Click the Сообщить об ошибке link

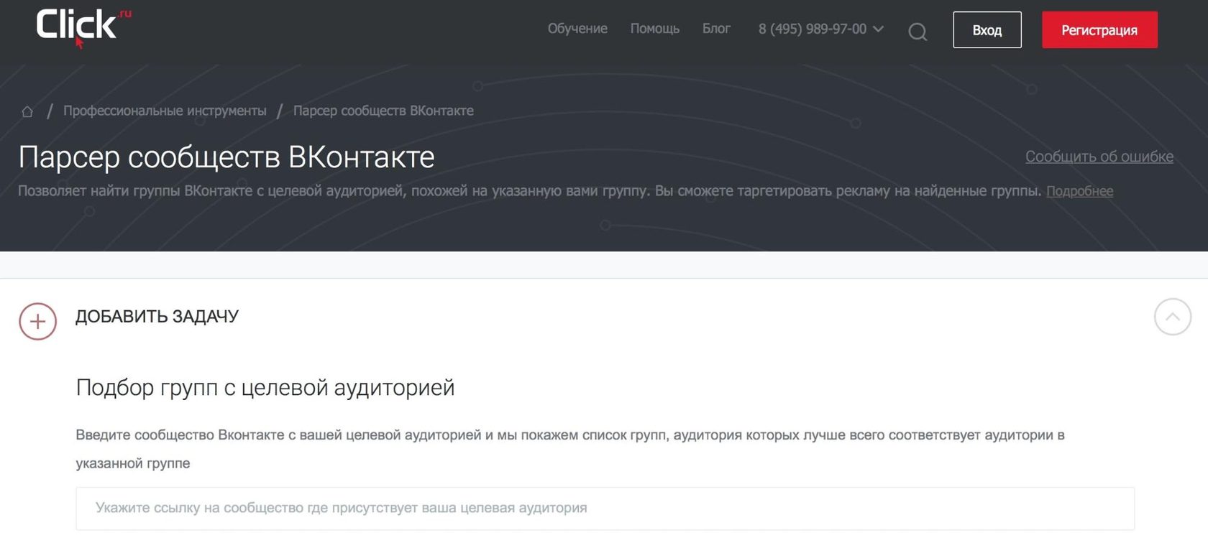click(1099, 157)
